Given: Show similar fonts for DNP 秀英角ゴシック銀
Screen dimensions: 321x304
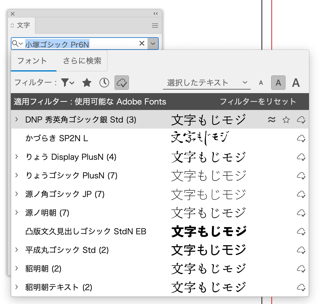Looking at the screenshot, I should (272, 120).
